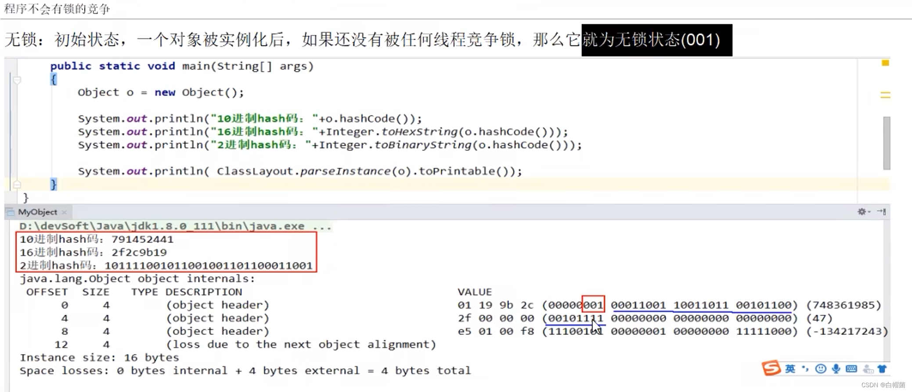Click the toBinaryString println code line
The height and width of the screenshot is (392, 912).
pos(330,145)
